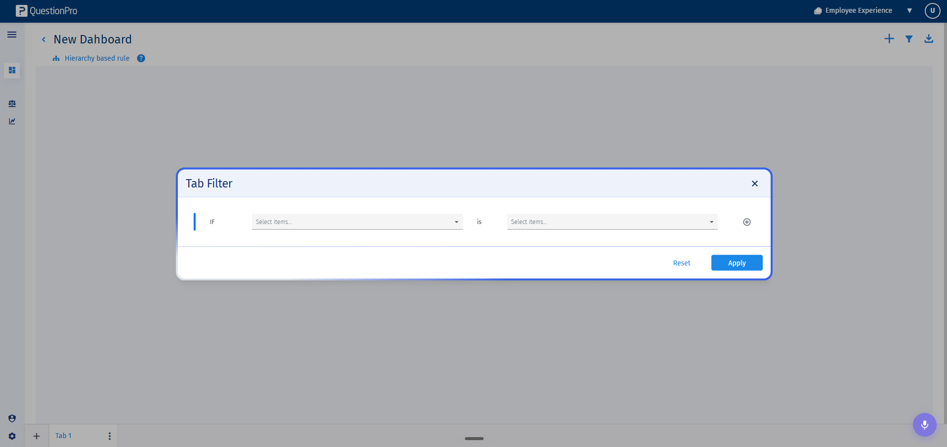Open the first Select items dropdown after IF
This screenshot has width=947, height=447.
pyautogui.click(x=357, y=222)
